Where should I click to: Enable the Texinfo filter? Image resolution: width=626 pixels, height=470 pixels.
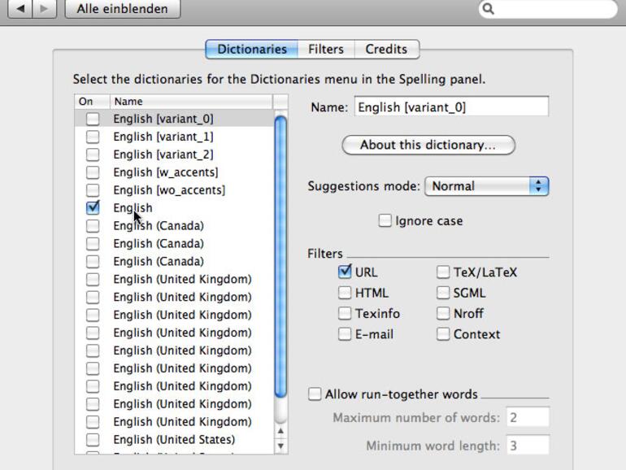pyautogui.click(x=345, y=313)
